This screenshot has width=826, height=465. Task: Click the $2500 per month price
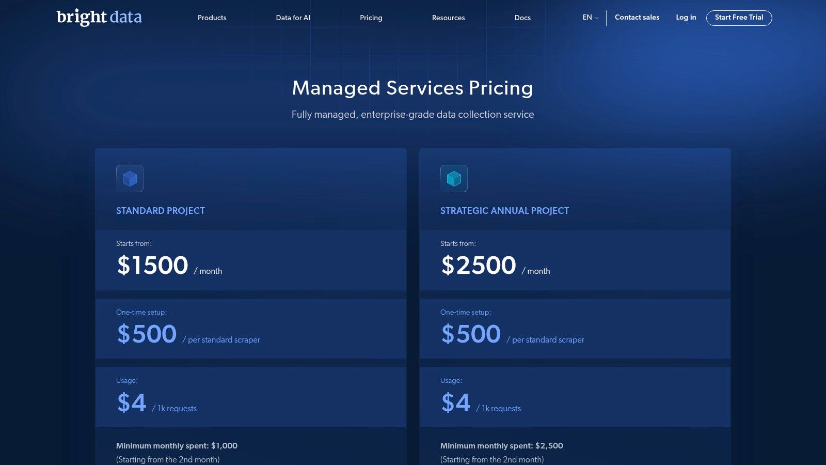point(478,266)
